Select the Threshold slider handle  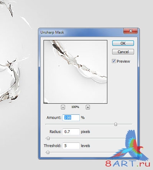(x=48, y=152)
